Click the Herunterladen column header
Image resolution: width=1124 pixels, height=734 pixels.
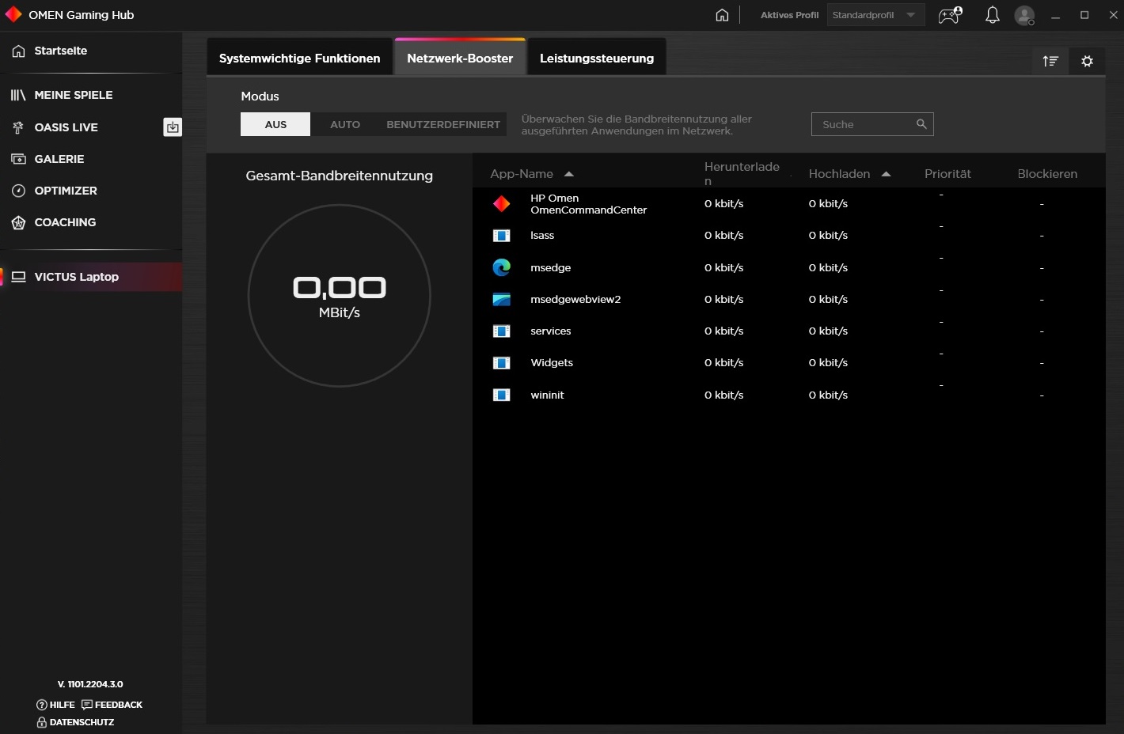pyautogui.click(x=742, y=174)
